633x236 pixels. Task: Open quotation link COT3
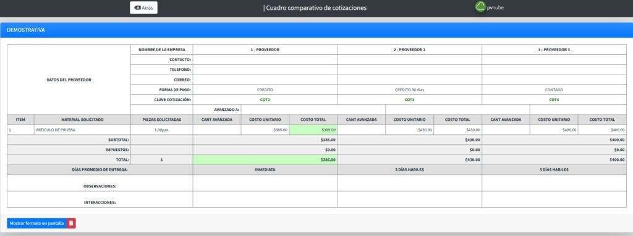(x=409, y=100)
